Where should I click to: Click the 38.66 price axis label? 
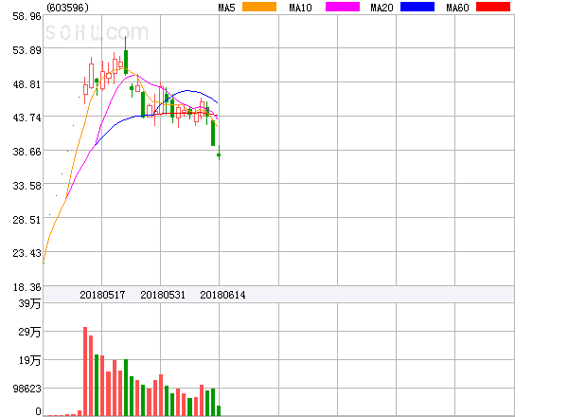click(x=27, y=152)
